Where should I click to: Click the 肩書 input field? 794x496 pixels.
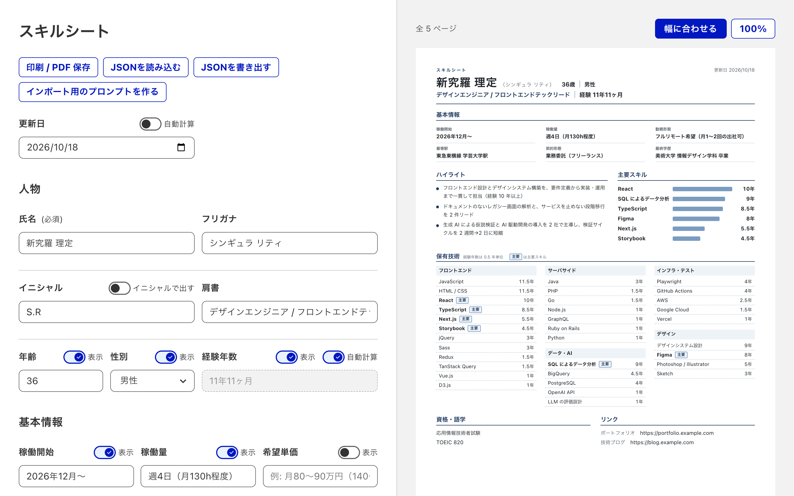(x=290, y=312)
